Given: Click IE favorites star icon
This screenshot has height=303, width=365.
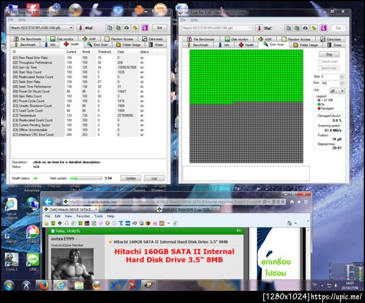Looking at the screenshot, I should point(299,202).
